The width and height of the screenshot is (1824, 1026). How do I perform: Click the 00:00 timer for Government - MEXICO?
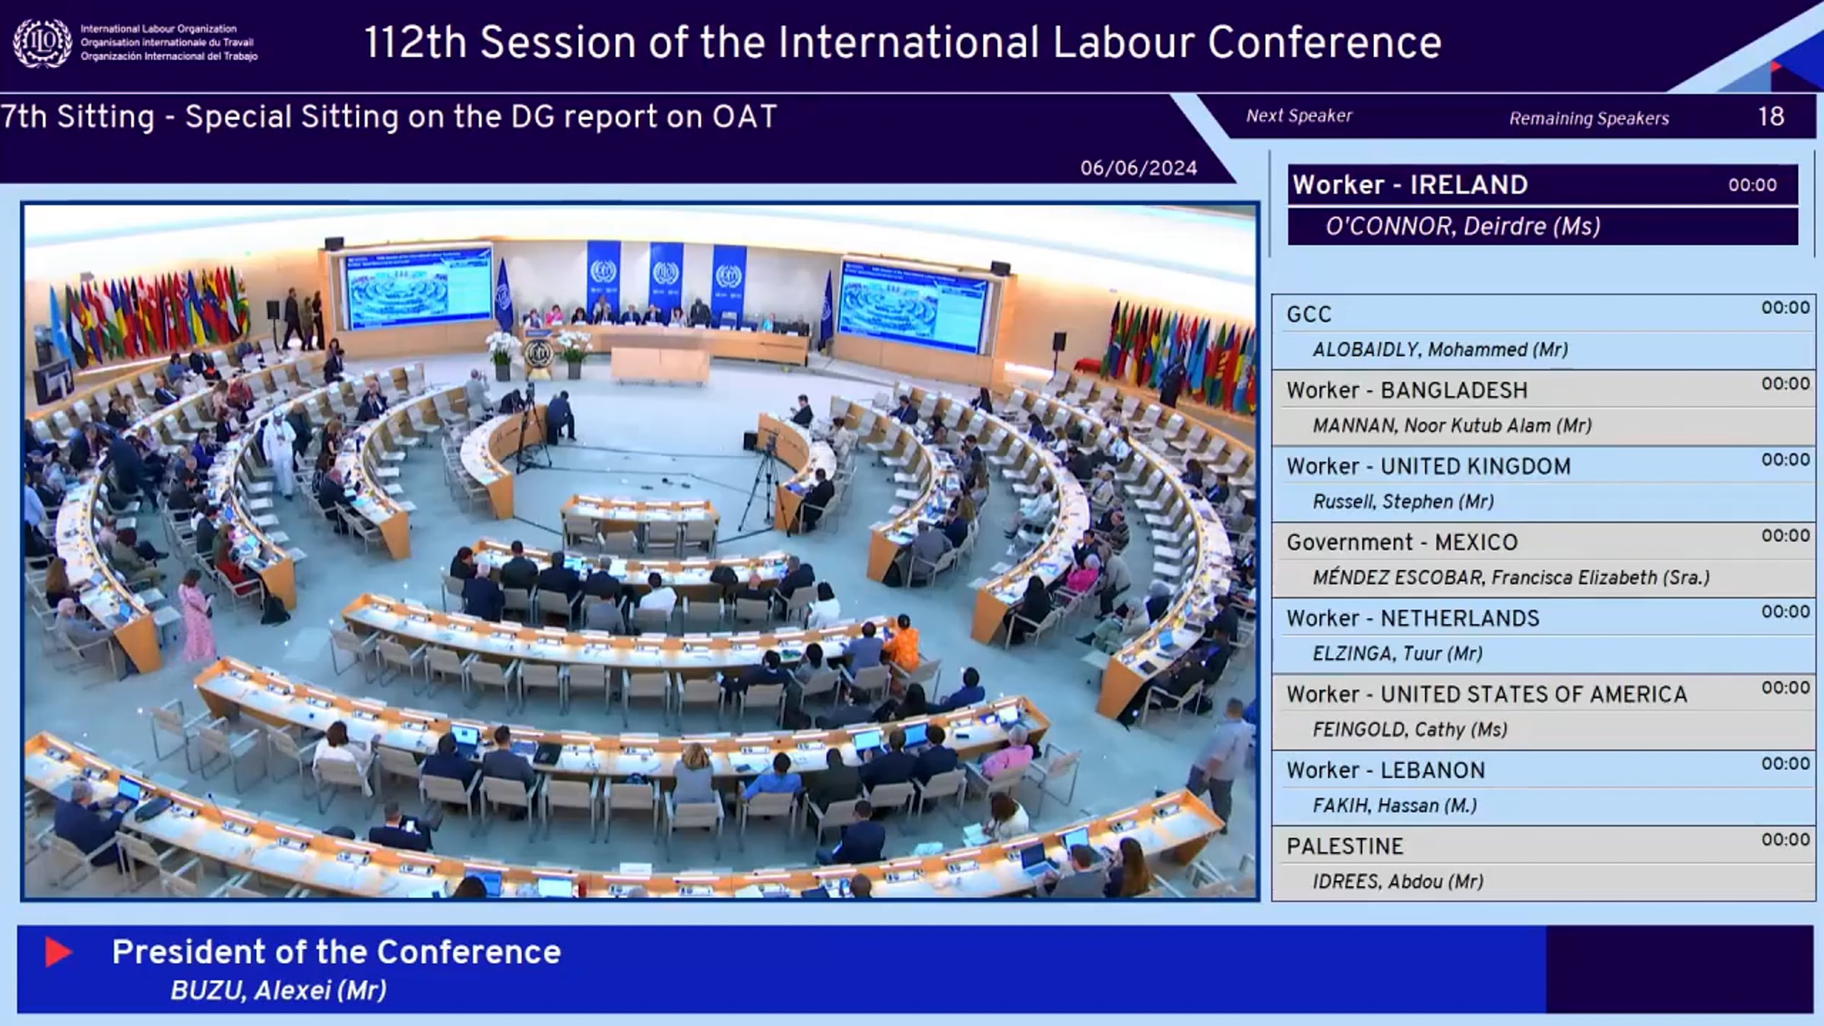point(1785,536)
